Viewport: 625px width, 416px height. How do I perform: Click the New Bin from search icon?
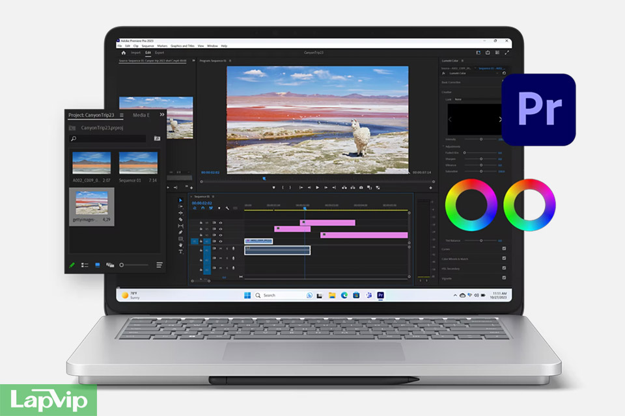[157, 138]
